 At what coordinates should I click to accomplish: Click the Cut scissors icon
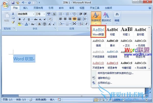13,14
